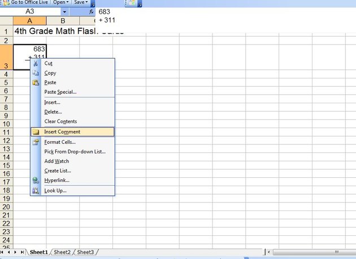Expand the Open button dropdown

point(67,2)
